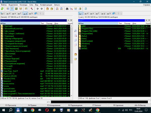Open the Выделение menu
151x113 pixels.
pos(13,5)
